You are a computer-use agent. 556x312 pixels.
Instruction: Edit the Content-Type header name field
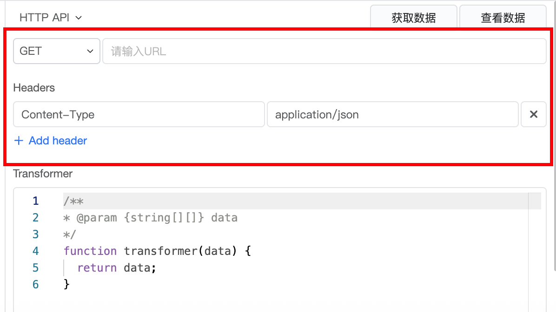(139, 115)
